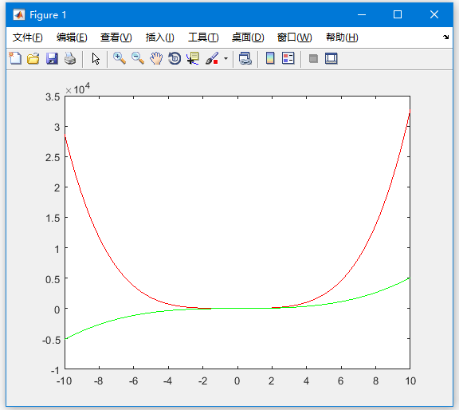The image size is (459, 410).
Task: Insert legend using the toolbar icon
Action: click(x=288, y=58)
